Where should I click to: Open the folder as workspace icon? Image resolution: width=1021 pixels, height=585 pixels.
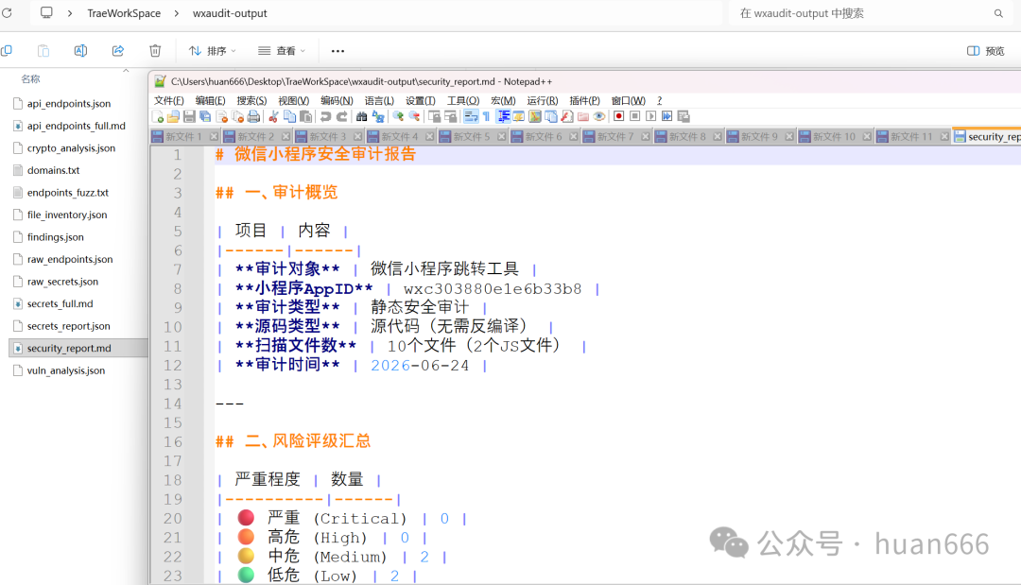click(x=583, y=116)
